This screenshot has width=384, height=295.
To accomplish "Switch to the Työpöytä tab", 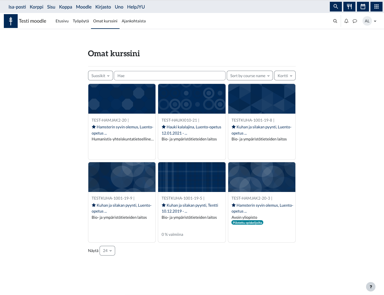I will point(81,21).
